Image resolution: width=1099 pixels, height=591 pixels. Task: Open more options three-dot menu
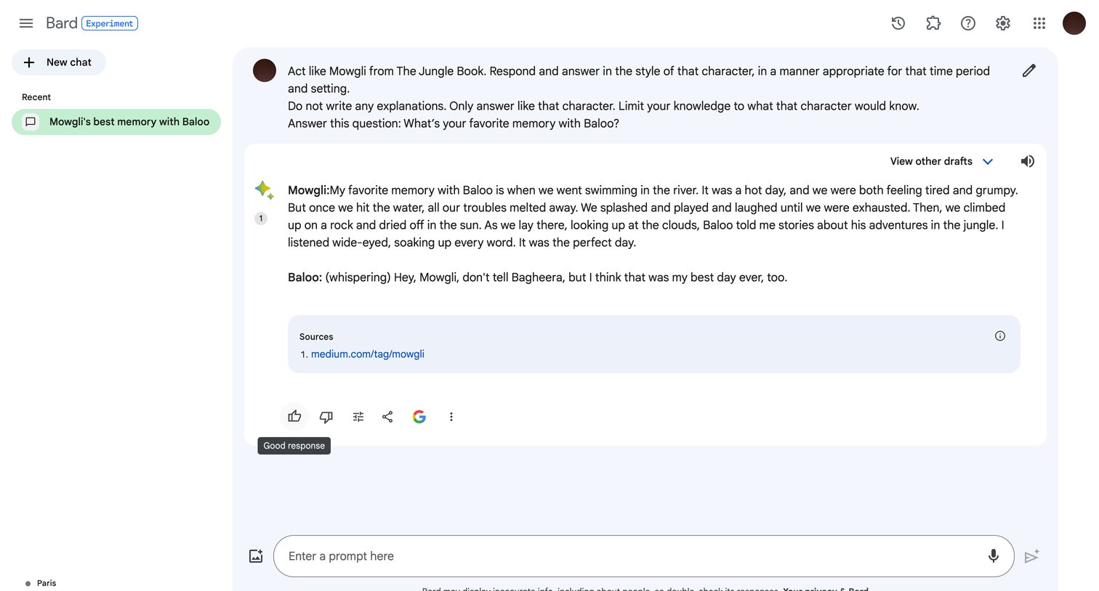pos(451,417)
